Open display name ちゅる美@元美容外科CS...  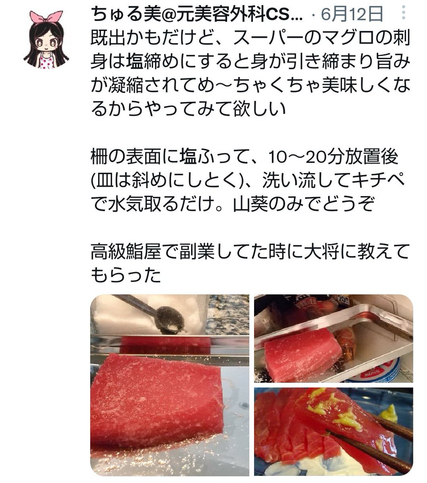(x=198, y=16)
